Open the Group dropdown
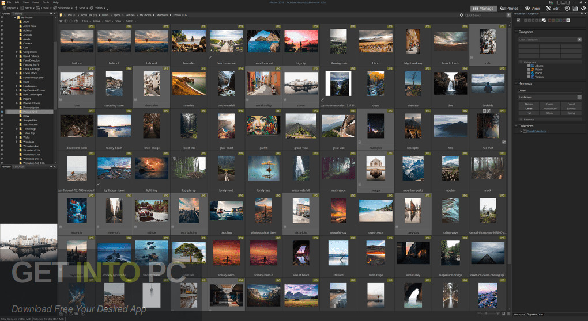This screenshot has width=588, height=321. [97, 21]
